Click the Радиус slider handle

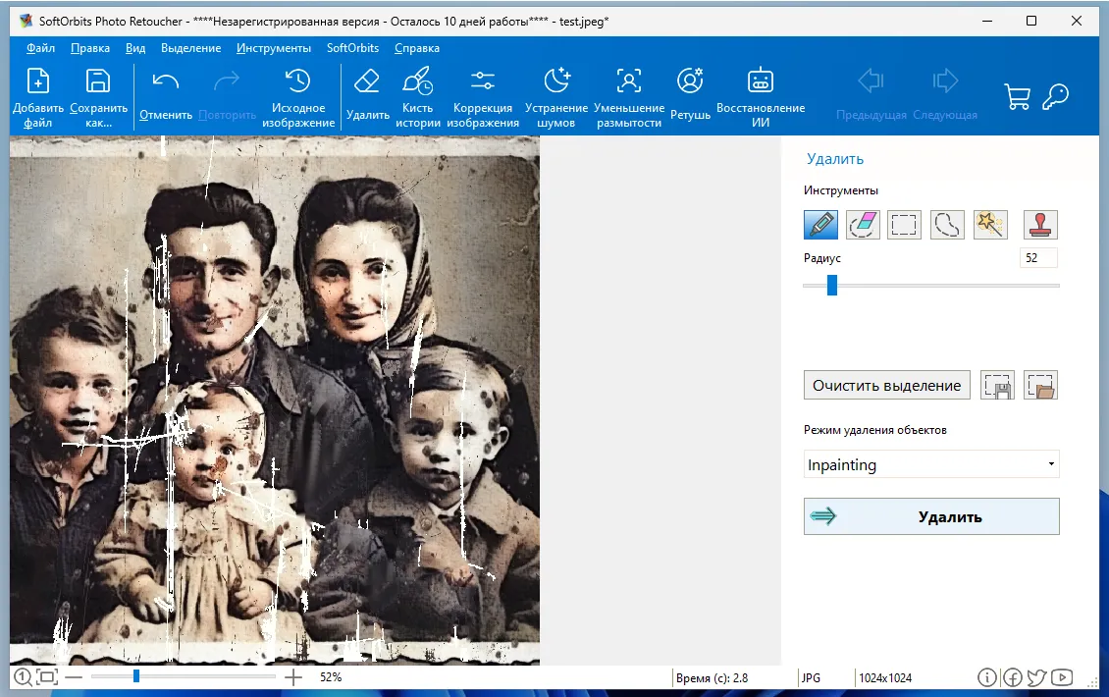(x=831, y=286)
